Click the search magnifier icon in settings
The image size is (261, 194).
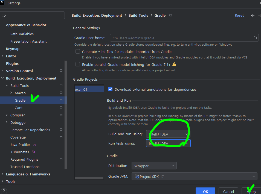click(x=3, y=15)
